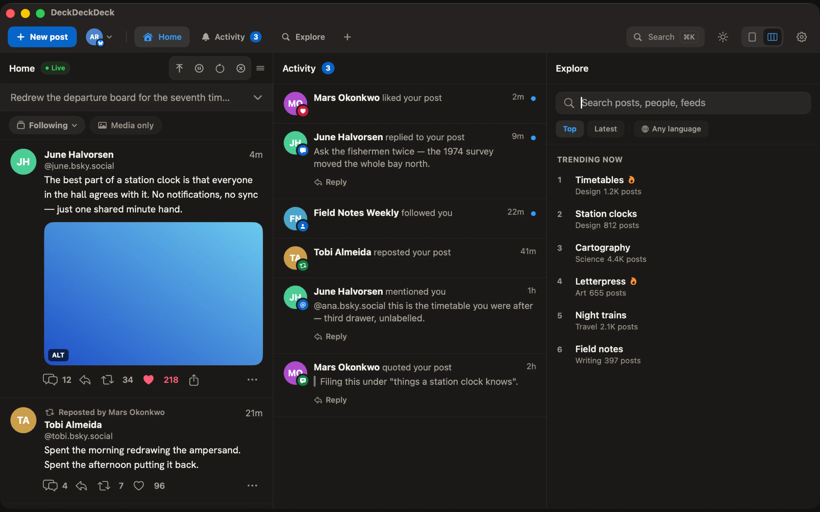
Task: Close the Home column with the X icon
Action: pyautogui.click(x=241, y=68)
